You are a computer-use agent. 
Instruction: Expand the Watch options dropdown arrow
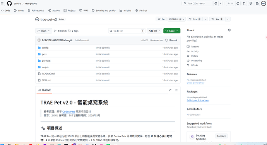183,19
